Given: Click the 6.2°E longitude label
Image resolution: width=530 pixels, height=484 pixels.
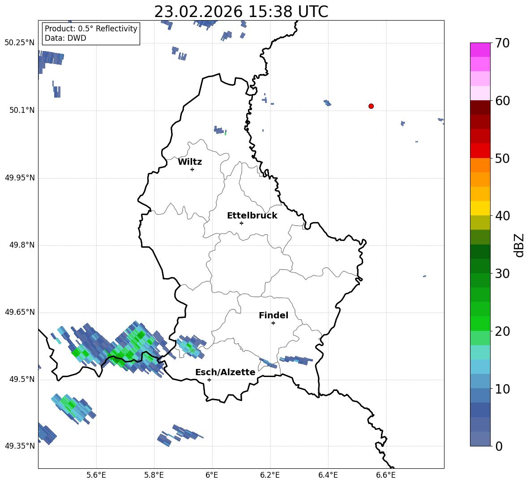Looking at the screenshot, I should click(270, 475).
